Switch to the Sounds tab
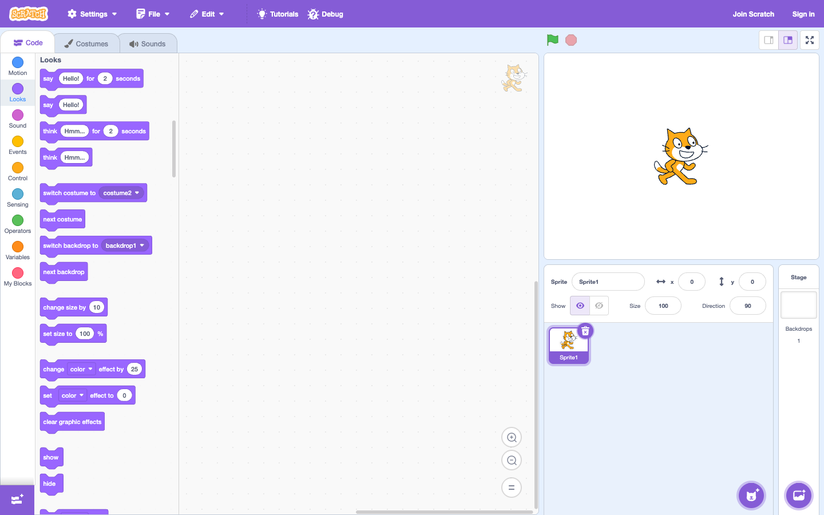Screen dimensions: 824x515 click(x=148, y=43)
